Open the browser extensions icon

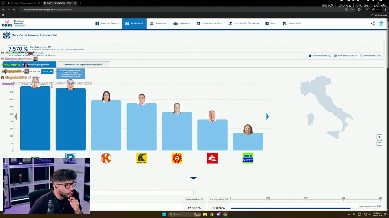click(x=359, y=9)
